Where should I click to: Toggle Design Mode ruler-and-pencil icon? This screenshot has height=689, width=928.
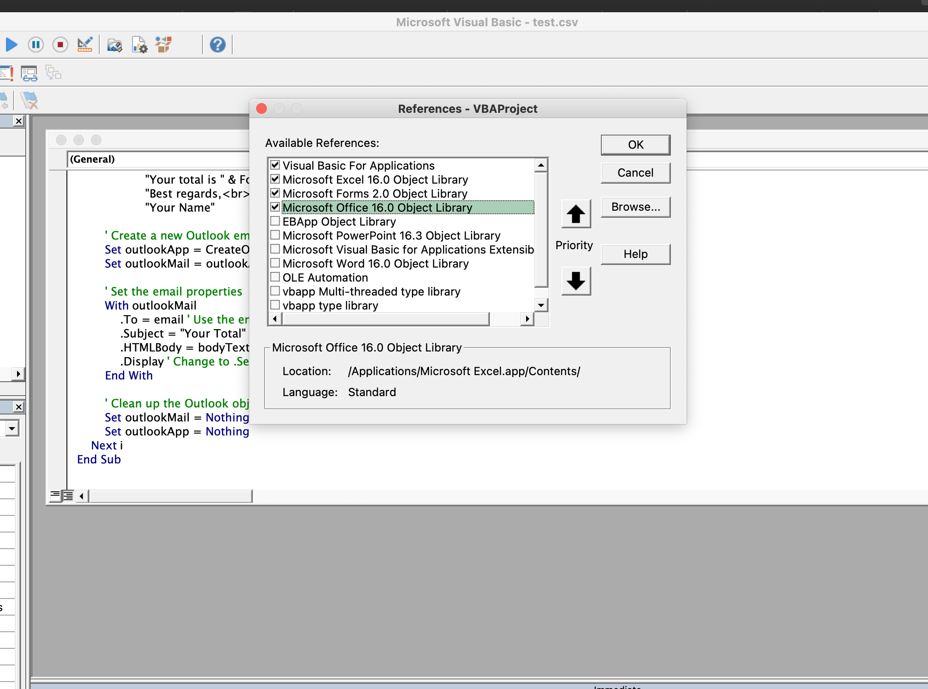[x=85, y=45]
